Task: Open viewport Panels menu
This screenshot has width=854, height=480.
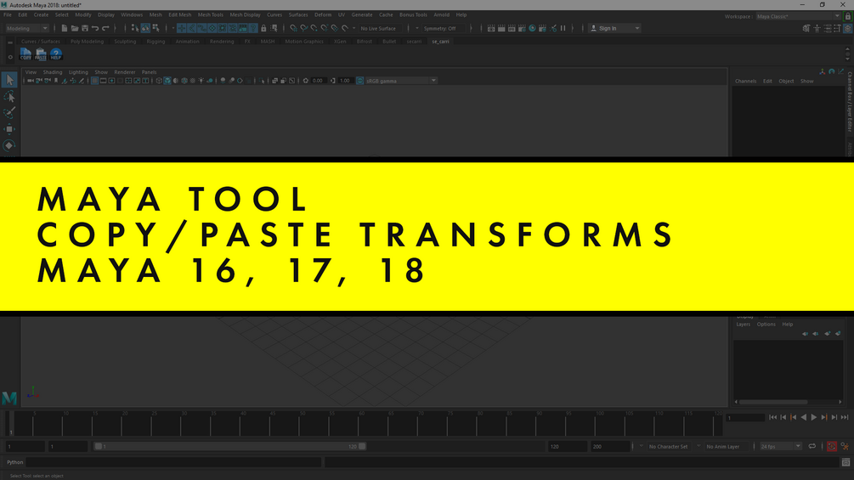Action: pyautogui.click(x=149, y=72)
